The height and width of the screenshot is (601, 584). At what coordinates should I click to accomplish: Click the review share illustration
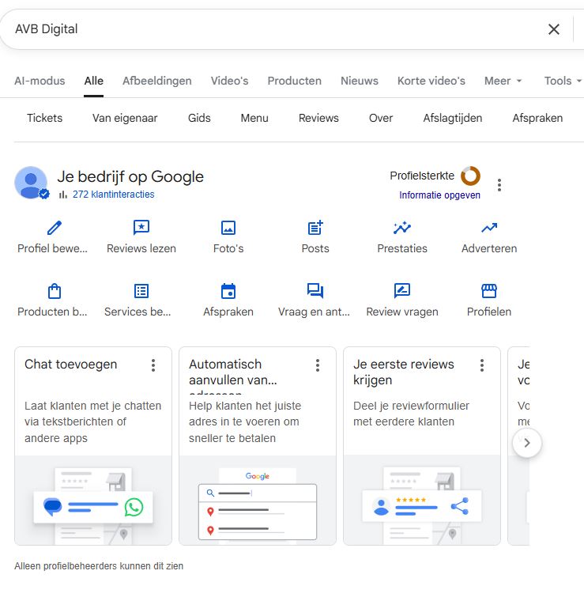point(422,501)
